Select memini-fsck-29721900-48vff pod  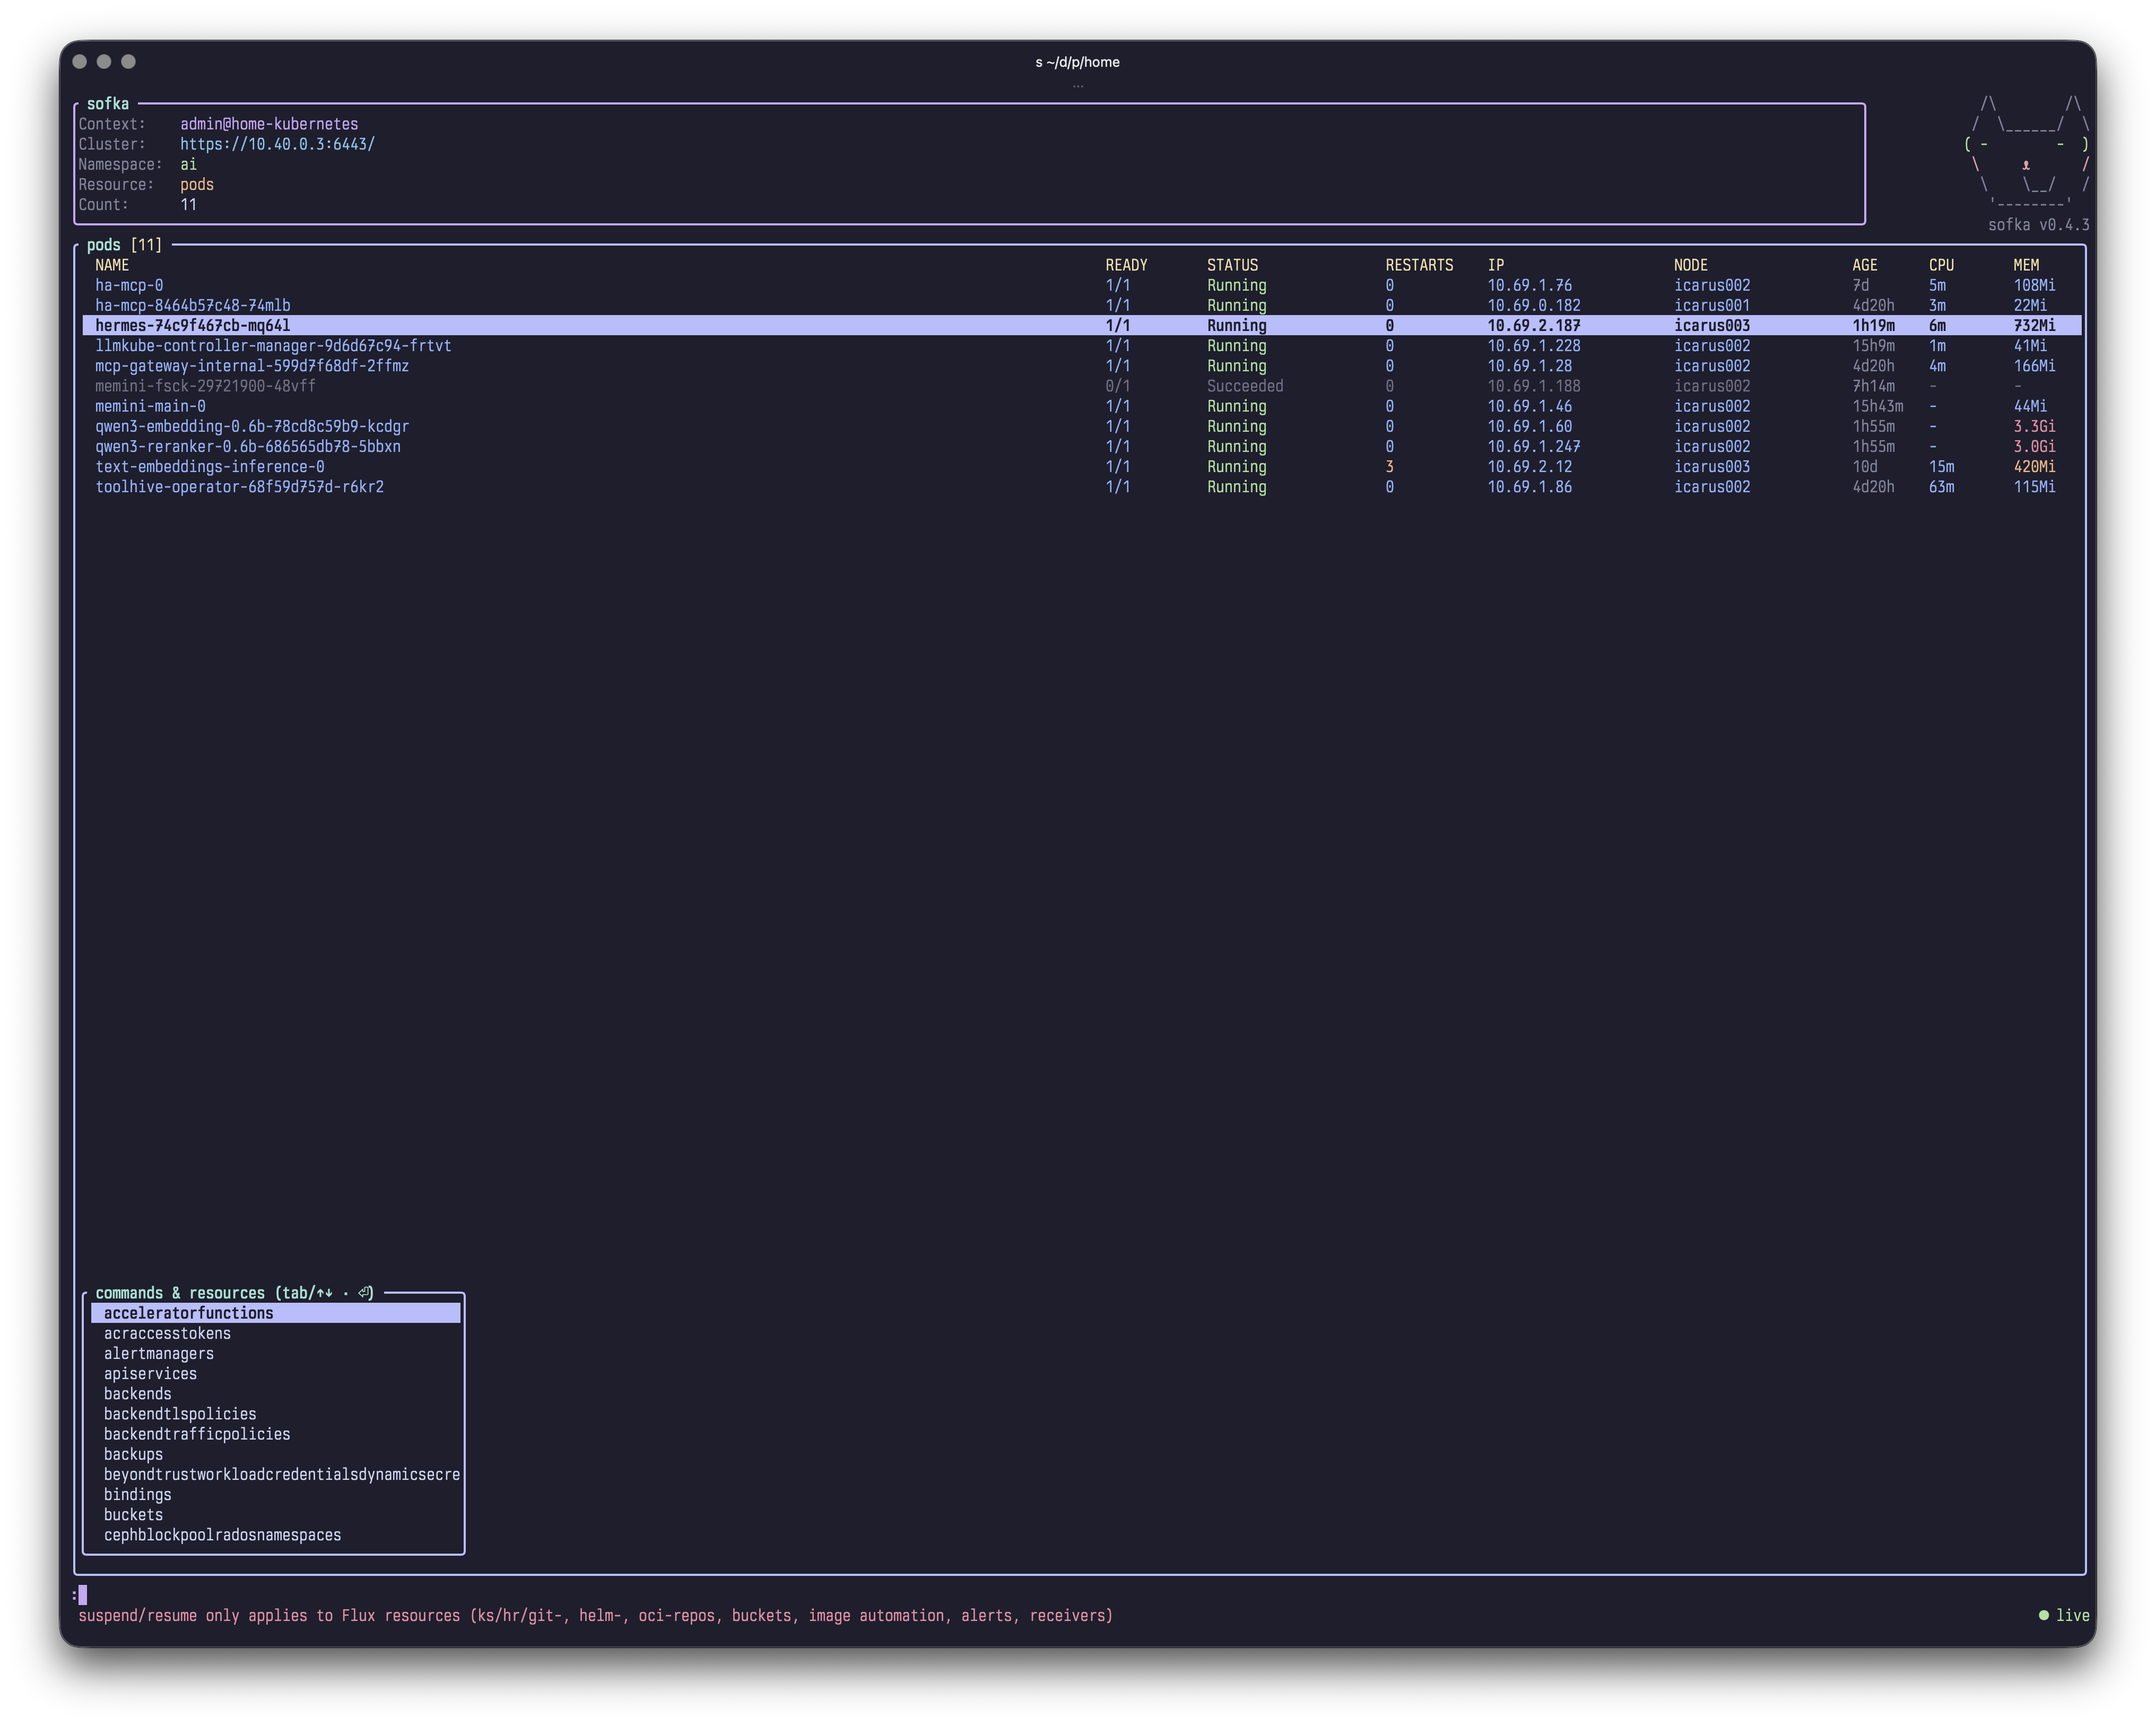1082,386
